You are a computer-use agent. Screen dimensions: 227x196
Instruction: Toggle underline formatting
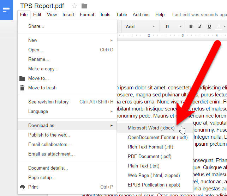(209, 26)
